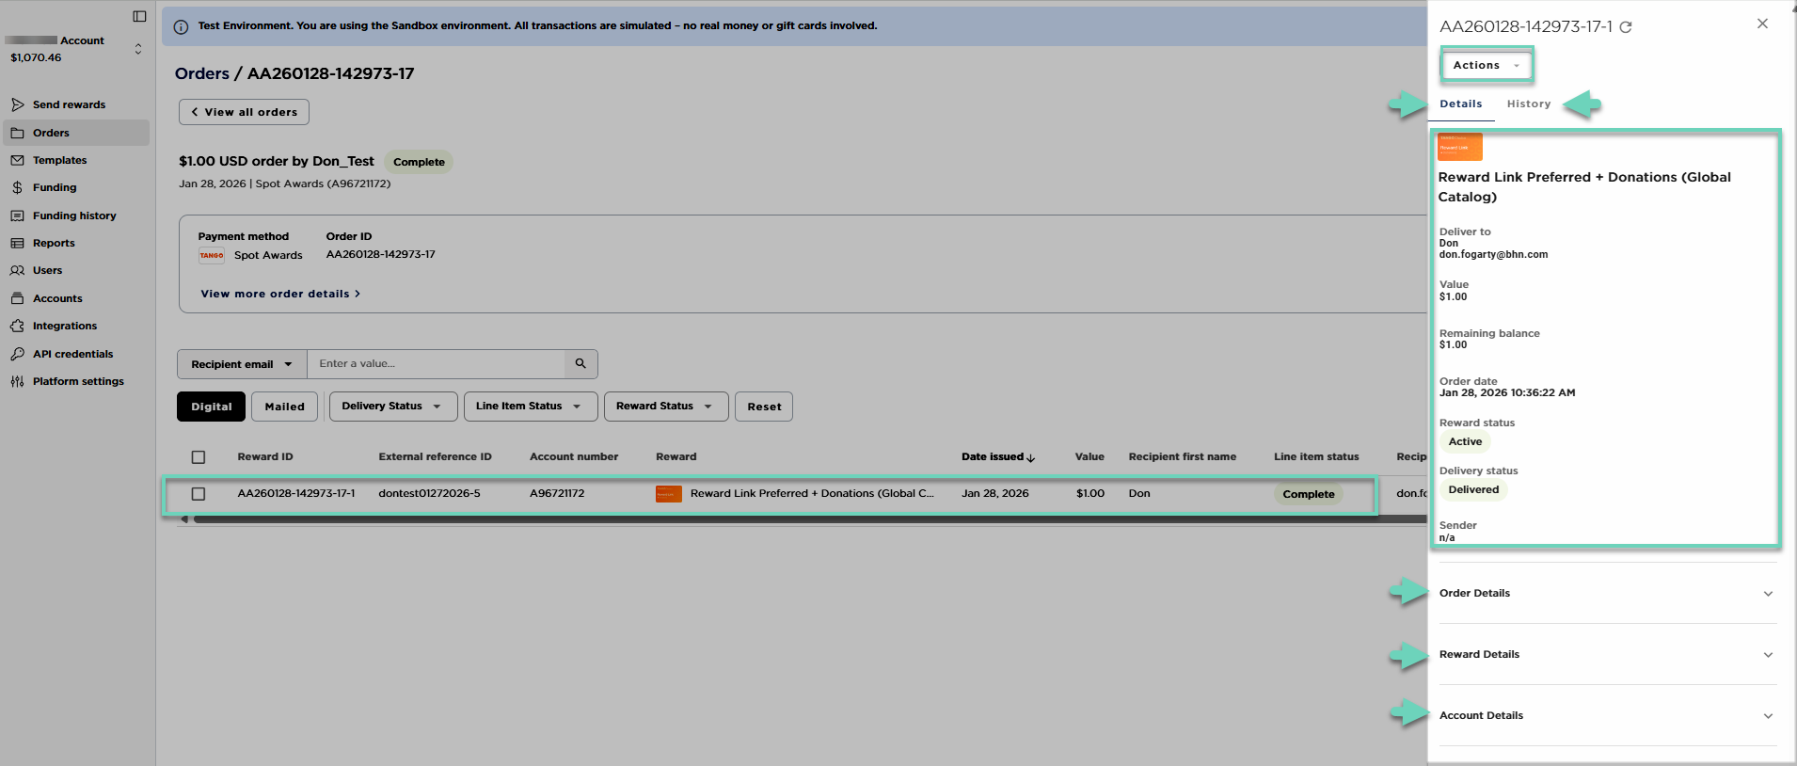
Task: Click the recipient email search field
Action: coord(437,364)
